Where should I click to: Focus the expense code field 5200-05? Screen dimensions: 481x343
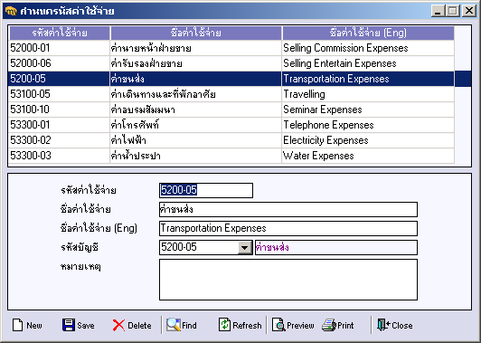[x=206, y=190]
